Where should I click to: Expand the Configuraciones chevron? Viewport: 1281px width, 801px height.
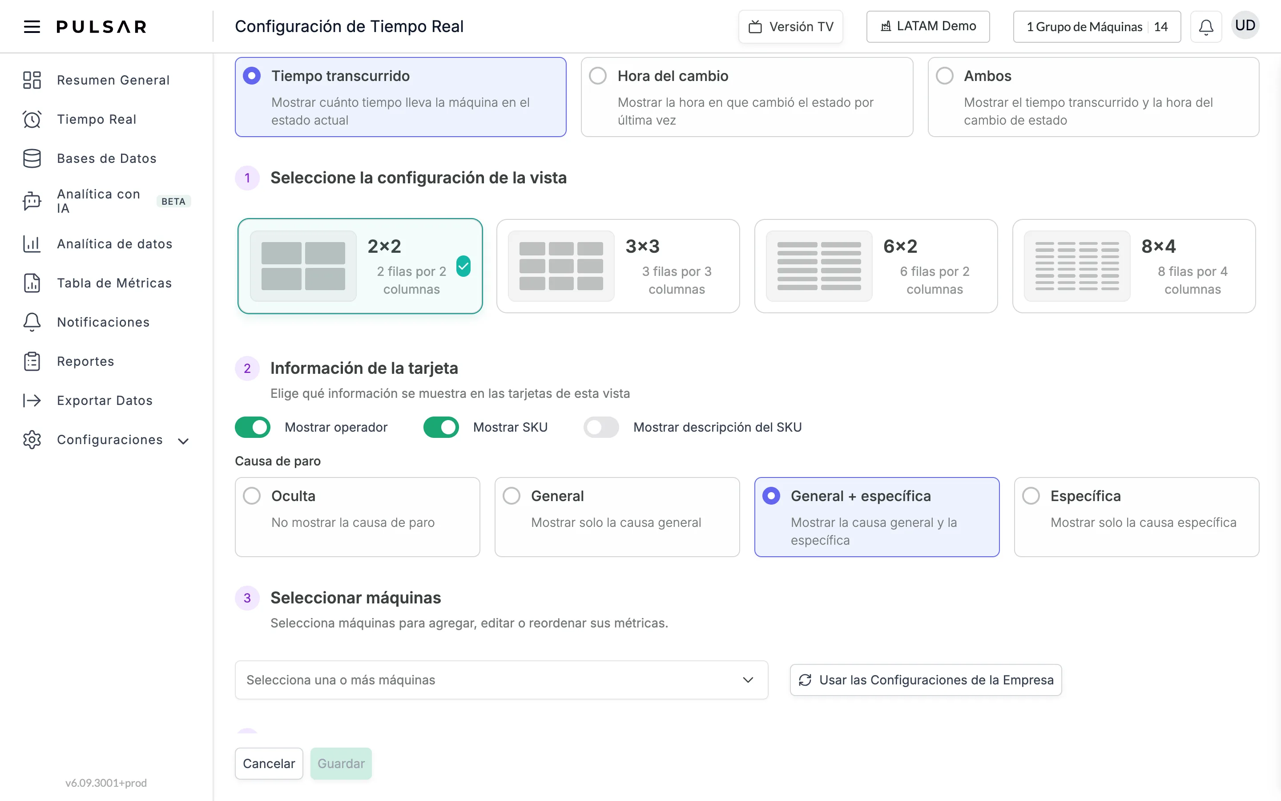pos(183,441)
